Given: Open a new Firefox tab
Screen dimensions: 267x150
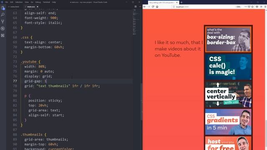Looking at the screenshot, I should tap(181, 2).
